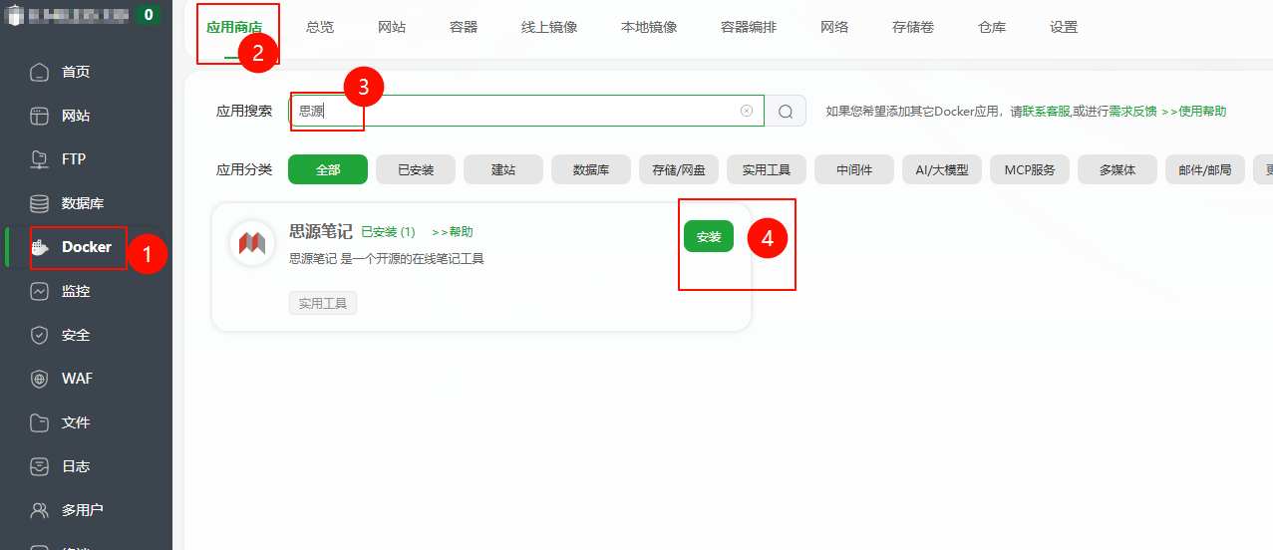
Task: Click the Docker whale icon in sidebar
Action: click(39, 247)
